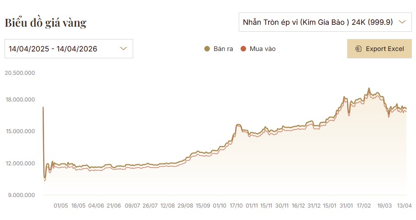Select the 01/05 date on x-axis
416x220 pixels.
[61, 206]
